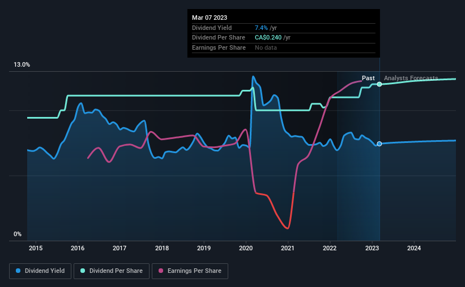Toggle the Earnings Per Share legend button
This screenshot has height=287, width=465.
click(190, 271)
